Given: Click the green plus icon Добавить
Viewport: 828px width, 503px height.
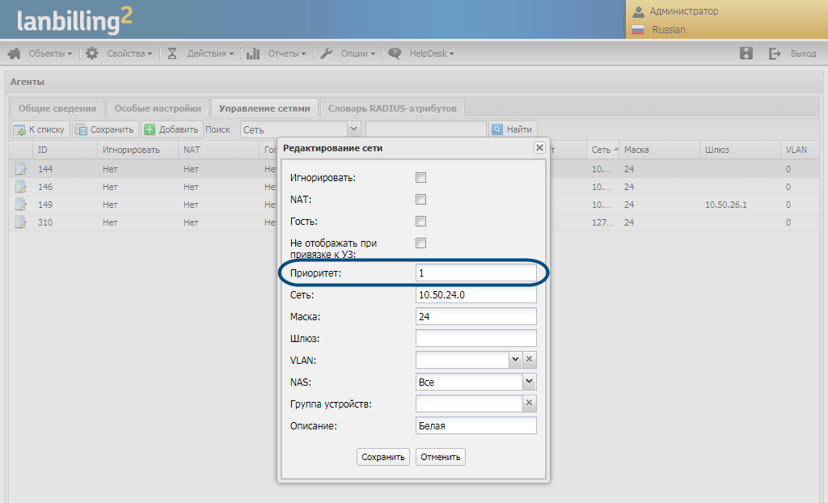Looking at the screenshot, I should (x=150, y=129).
